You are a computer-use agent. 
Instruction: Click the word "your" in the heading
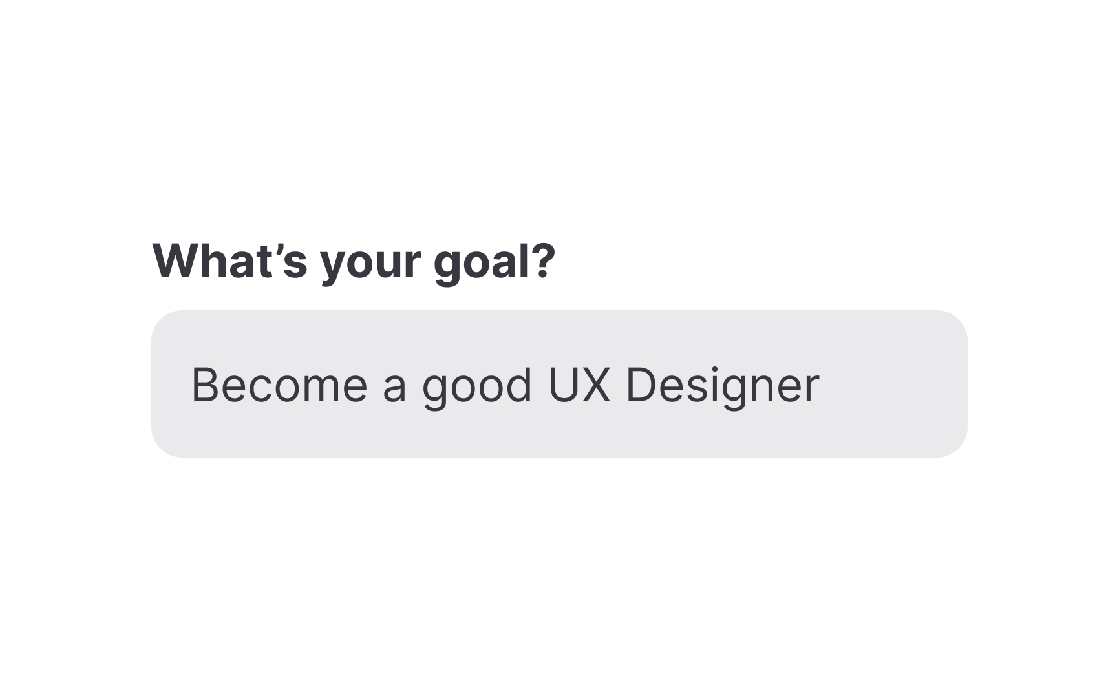370,264
